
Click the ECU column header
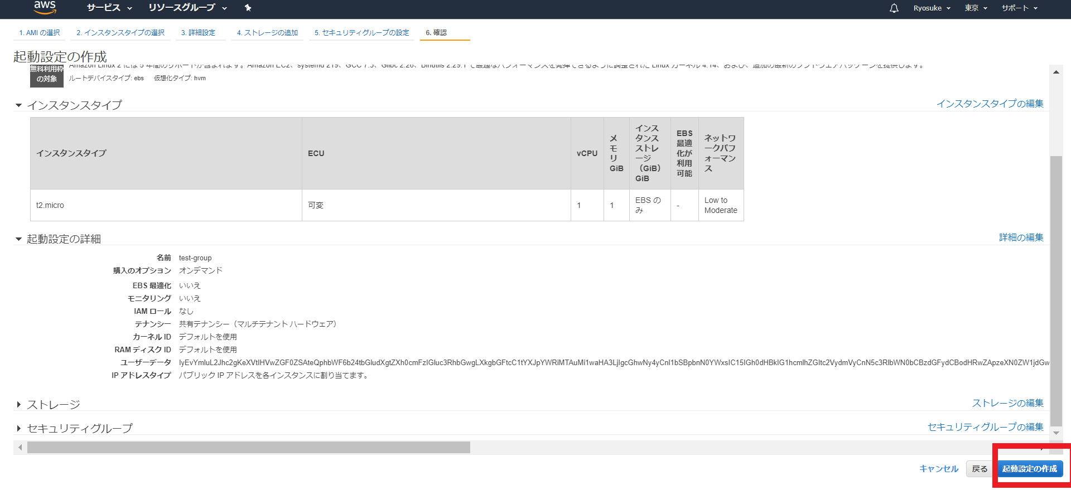coord(436,153)
